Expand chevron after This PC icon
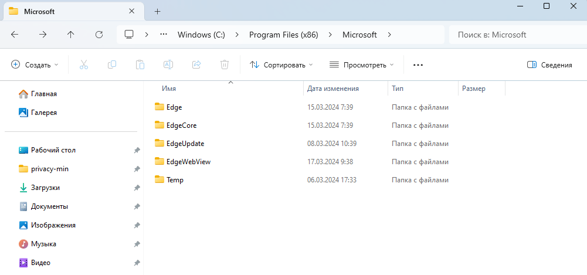The width and height of the screenshot is (587, 275). point(147,35)
